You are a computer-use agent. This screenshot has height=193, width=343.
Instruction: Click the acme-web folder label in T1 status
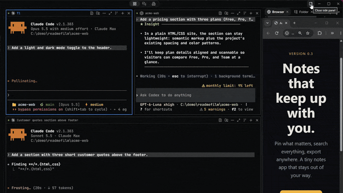[x=24, y=105]
